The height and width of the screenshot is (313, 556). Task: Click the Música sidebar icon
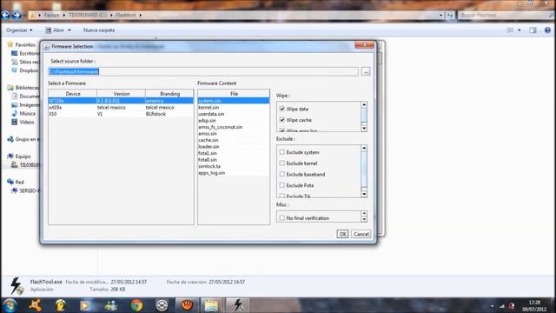pyautogui.click(x=14, y=113)
